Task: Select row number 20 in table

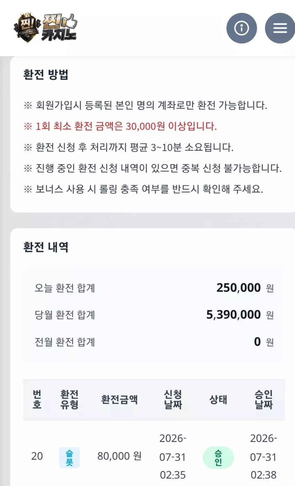Action: click(37, 456)
